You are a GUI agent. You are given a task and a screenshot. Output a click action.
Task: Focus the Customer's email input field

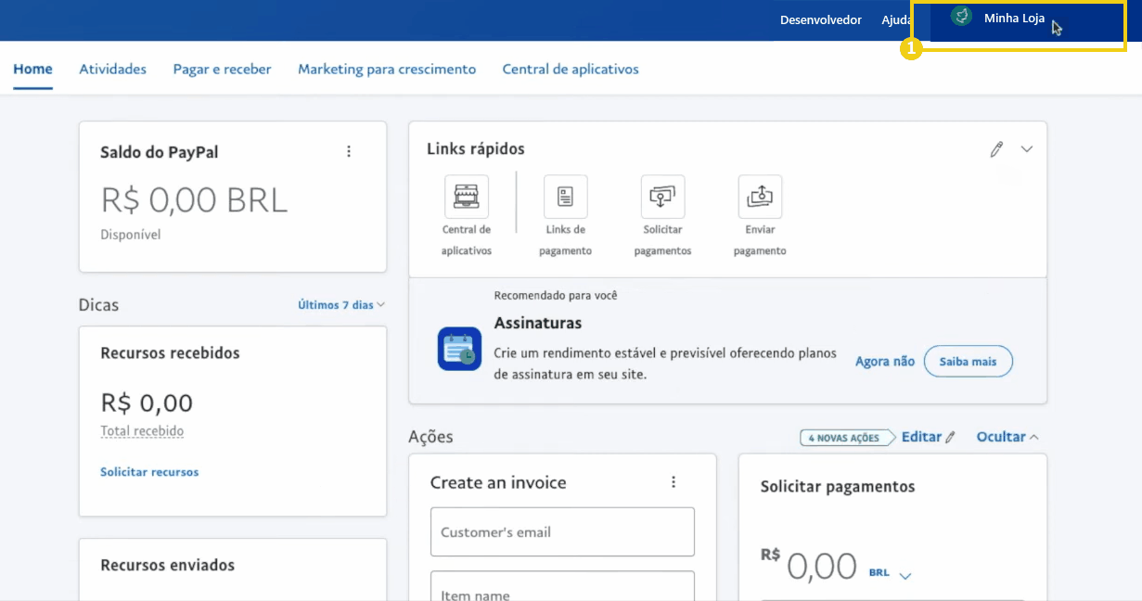pyautogui.click(x=562, y=531)
